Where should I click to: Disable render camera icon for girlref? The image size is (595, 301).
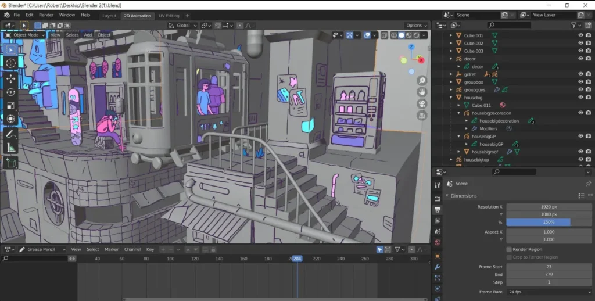(588, 74)
